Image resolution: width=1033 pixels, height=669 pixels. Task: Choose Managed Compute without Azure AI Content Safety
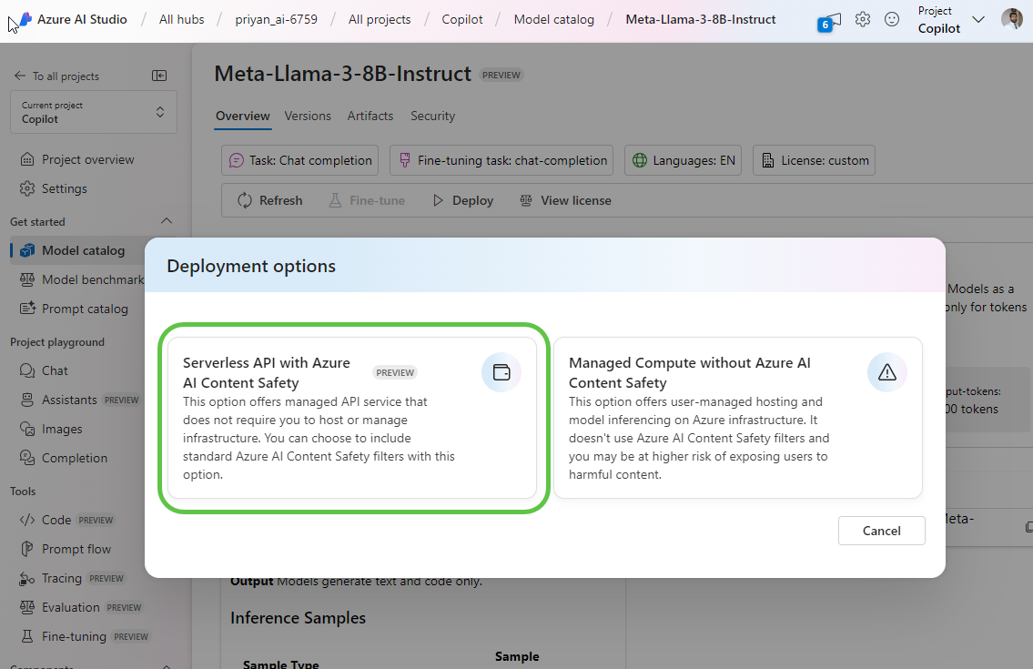[x=737, y=419]
